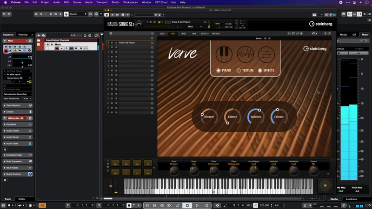The height and width of the screenshot is (209, 372).
Task: Switch to the MIDI tab in HALion
Action: tap(184, 33)
